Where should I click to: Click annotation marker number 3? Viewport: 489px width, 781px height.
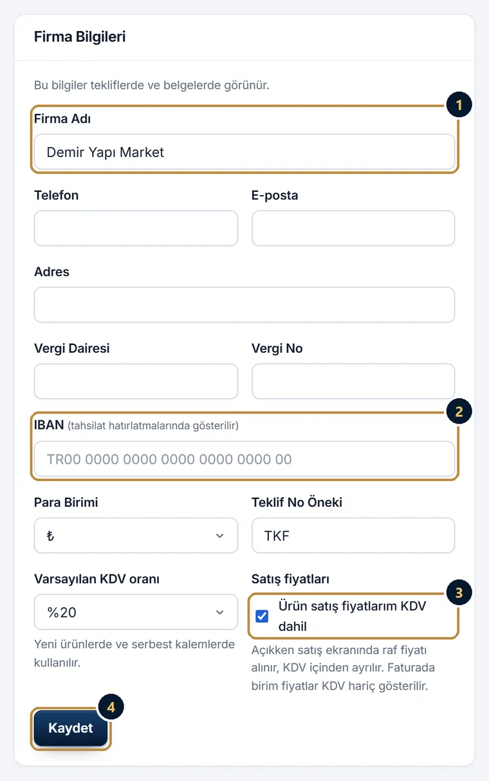coord(459,592)
